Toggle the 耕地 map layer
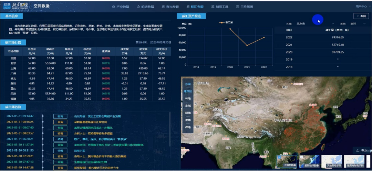The image size is (372, 171). (x=188, y=113)
